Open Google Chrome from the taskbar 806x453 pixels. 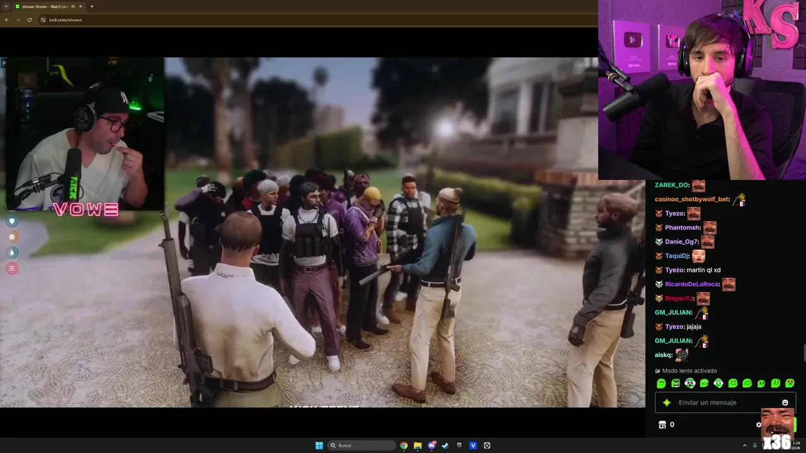[404, 445]
